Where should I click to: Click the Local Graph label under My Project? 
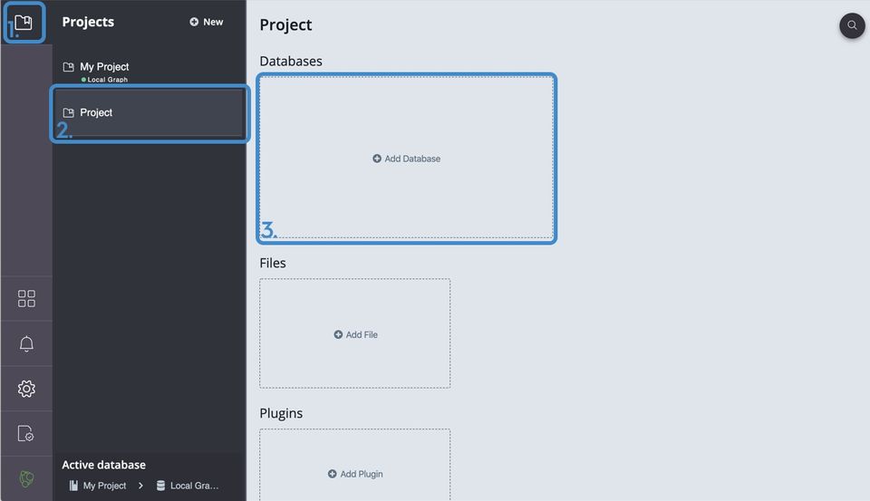click(108, 80)
